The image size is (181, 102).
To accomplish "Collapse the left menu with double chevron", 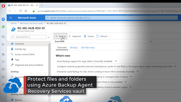I will 49,37.
